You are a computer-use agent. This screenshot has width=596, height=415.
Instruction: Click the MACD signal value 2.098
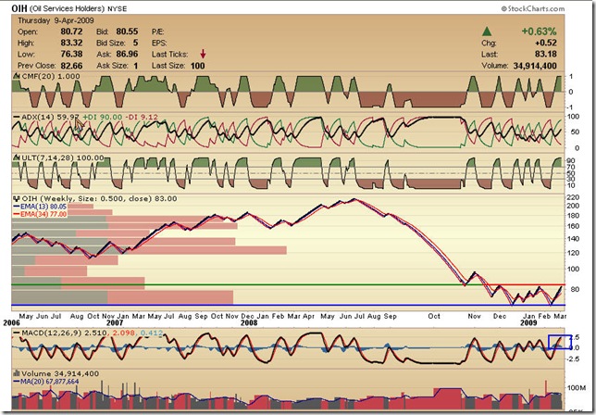pos(124,333)
